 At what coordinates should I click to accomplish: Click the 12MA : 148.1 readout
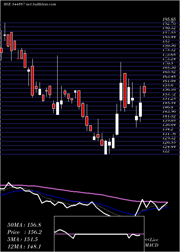coord(25,246)
